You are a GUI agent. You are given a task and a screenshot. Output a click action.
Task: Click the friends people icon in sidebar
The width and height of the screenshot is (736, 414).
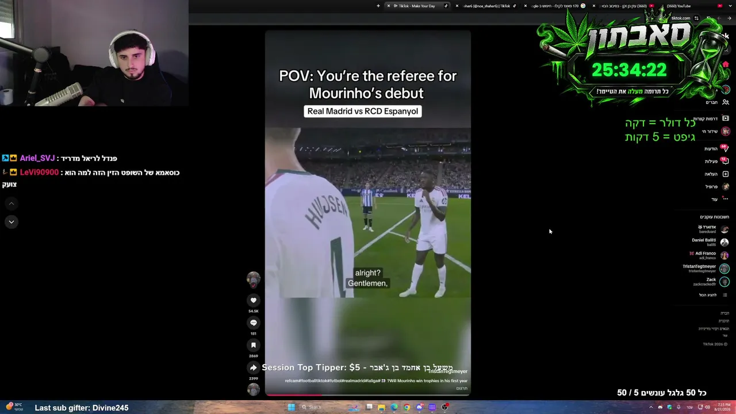tap(726, 102)
